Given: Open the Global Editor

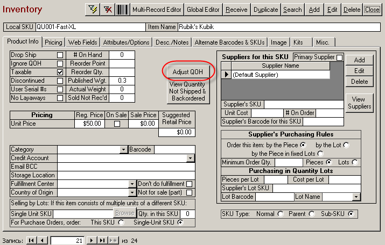Looking at the screenshot, I should (203, 10).
